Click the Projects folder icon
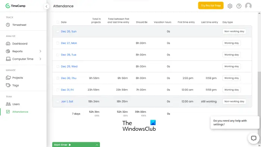The width and height of the screenshot is (261, 147). [x=8, y=78]
